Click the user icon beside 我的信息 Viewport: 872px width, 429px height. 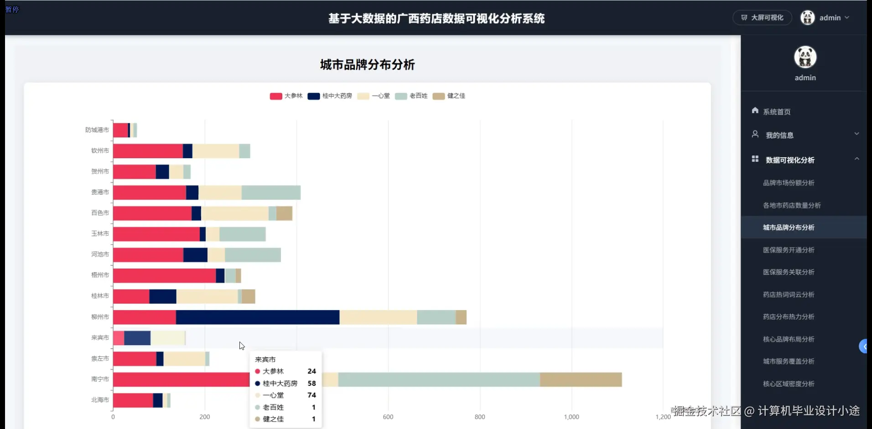click(x=755, y=134)
